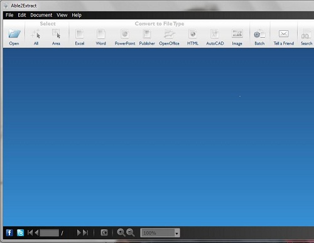The width and height of the screenshot is (314, 243).
Task: Open the Facebook icon in bottom bar
Action: coord(9,233)
